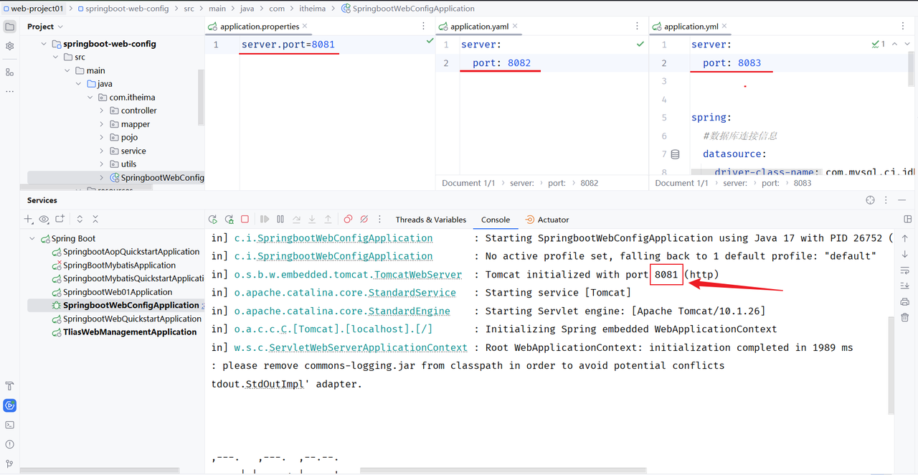Collapse the springboot-web-config folder
Viewport: 918px width, 475px height.
click(44, 44)
